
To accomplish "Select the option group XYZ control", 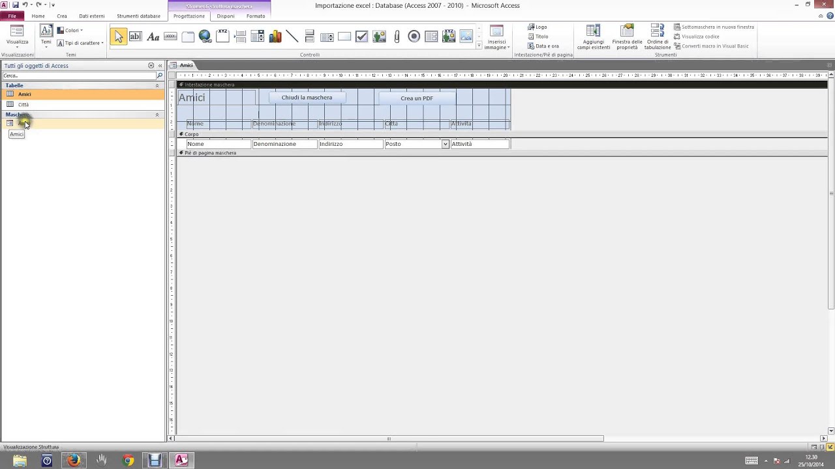I will tap(222, 36).
